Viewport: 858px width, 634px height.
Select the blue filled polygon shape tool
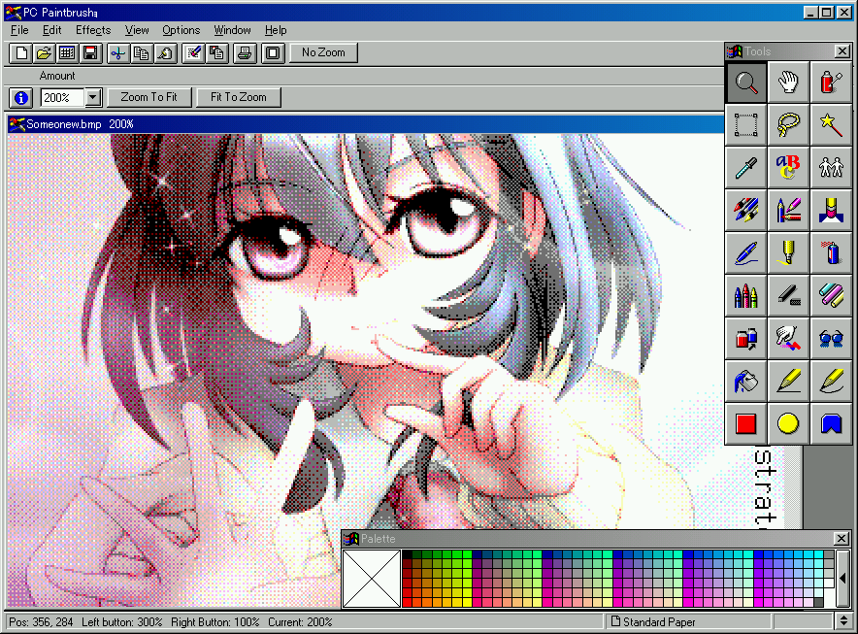(x=831, y=423)
